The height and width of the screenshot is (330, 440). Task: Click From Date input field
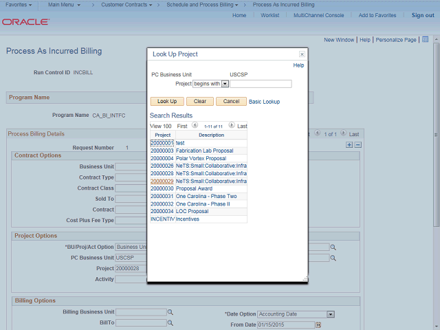[x=286, y=325]
